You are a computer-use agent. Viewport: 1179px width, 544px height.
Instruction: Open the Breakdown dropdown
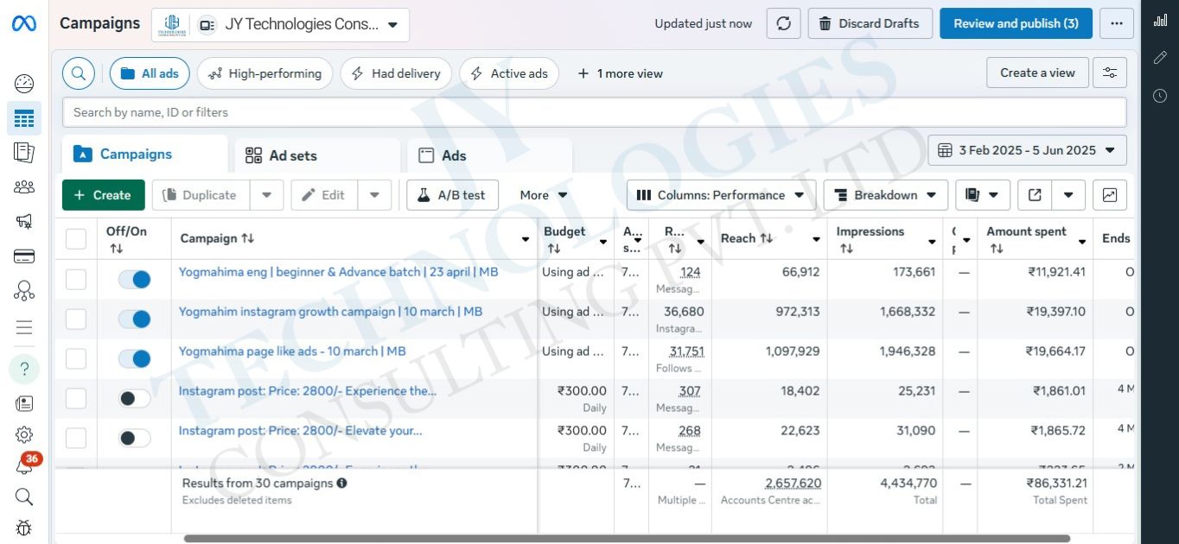click(885, 195)
